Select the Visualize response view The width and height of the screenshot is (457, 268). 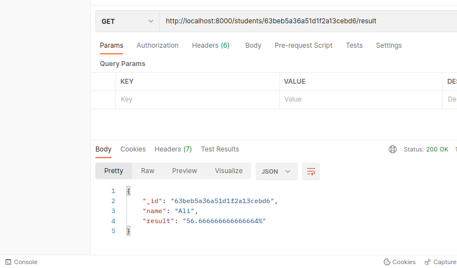click(x=228, y=171)
